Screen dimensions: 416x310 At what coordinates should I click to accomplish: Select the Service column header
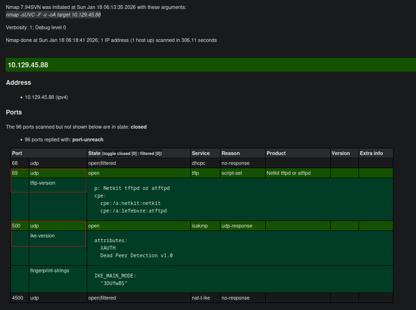click(x=200, y=153)
